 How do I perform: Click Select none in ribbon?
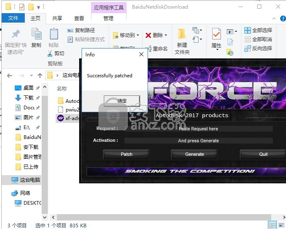258,39
